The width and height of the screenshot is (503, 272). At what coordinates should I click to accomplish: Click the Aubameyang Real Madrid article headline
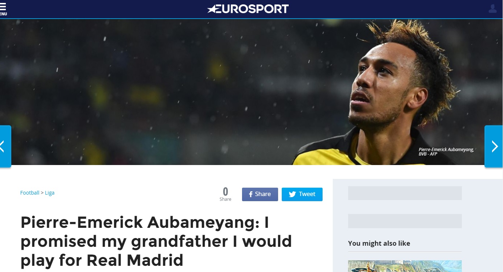tap(156, 241)
